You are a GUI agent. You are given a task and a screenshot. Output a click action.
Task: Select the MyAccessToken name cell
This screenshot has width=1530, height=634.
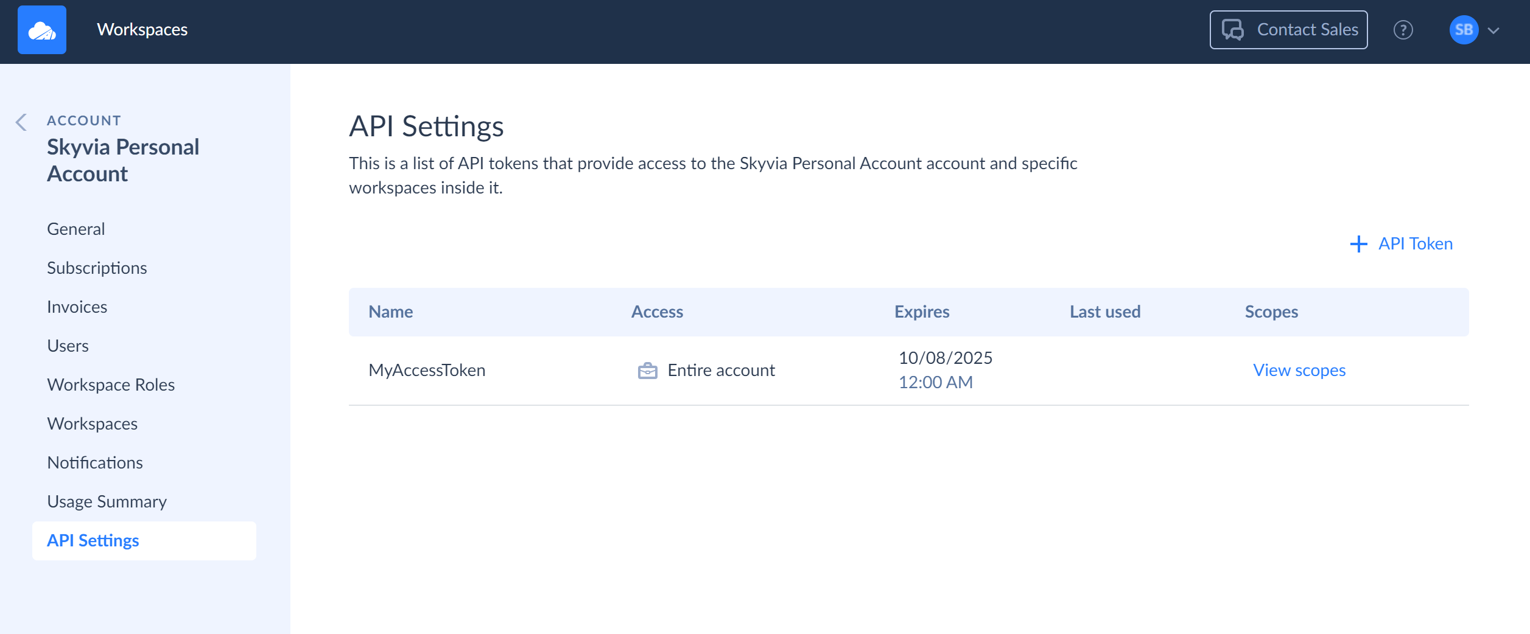pyautogui.click(x=427, y=370)
